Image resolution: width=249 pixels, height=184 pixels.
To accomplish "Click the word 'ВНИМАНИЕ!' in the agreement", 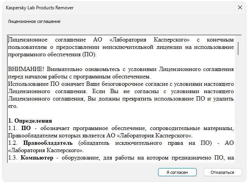I will tap(26, 69).
